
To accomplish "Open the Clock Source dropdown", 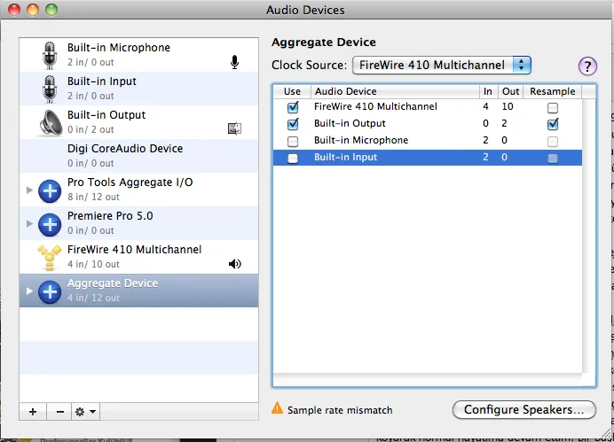I will tap(441, 65).
